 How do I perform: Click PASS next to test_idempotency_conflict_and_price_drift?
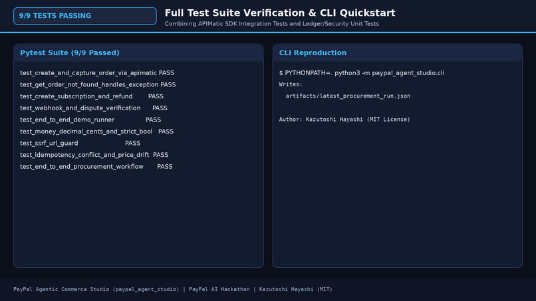point(161,155)
